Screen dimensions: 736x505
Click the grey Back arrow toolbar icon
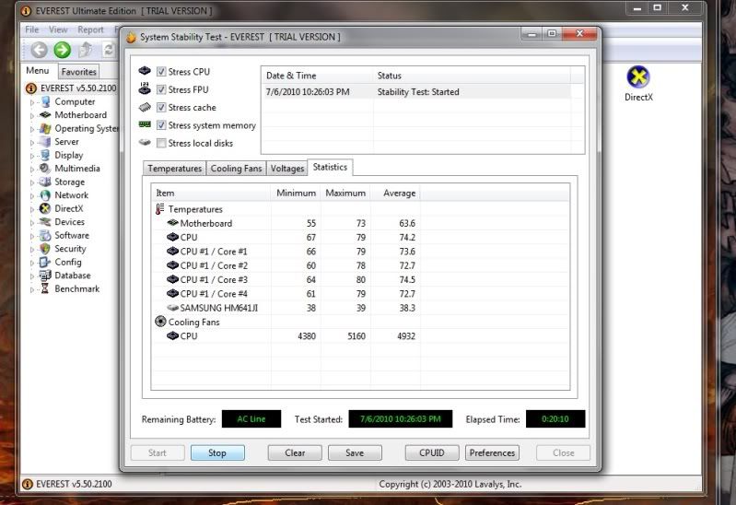[39, 50]
